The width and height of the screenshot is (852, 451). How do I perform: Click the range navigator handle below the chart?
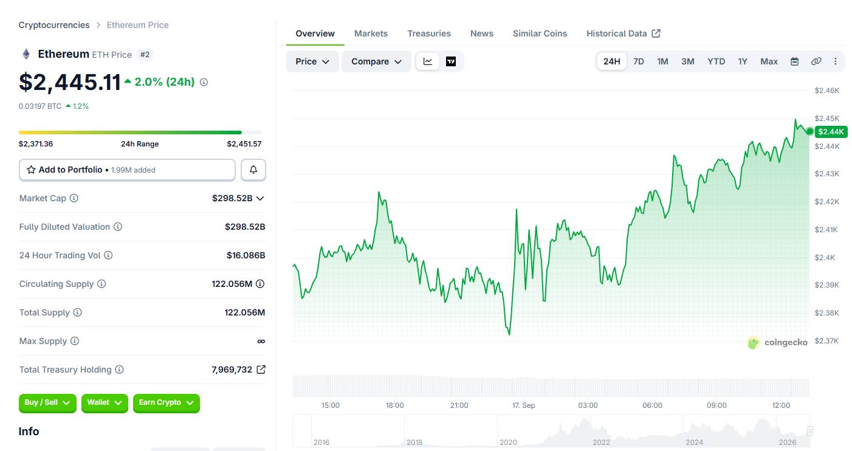810,431
